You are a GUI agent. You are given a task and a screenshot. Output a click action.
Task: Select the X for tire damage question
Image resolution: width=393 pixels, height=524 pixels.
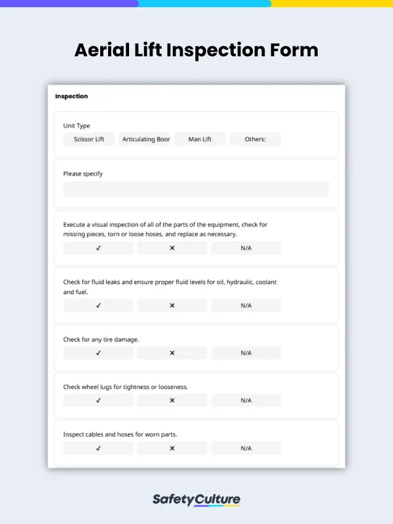[172, 352]
